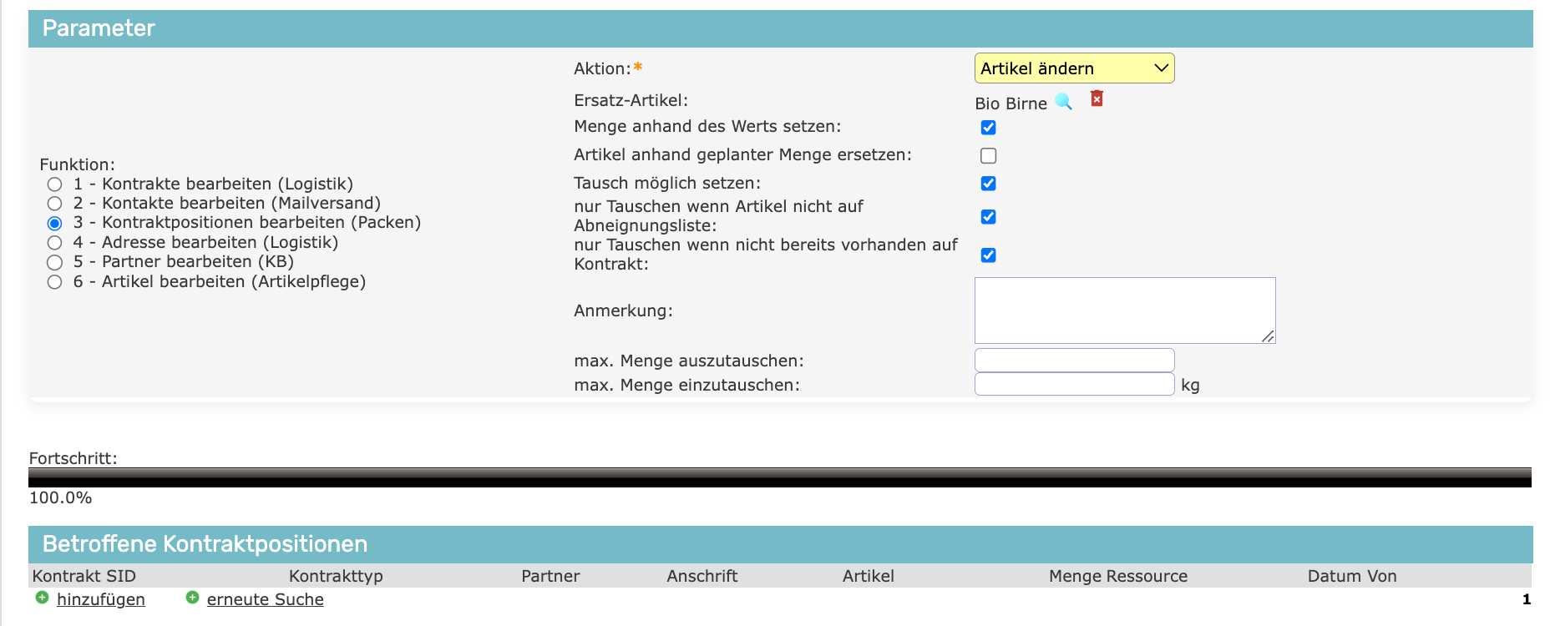Enable Artikel anhand geplanter Menge ersetzen

point(988,156)
